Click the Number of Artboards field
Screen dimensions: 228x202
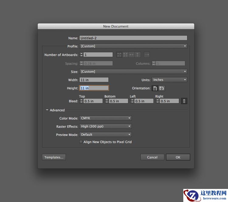click(98, 55)
